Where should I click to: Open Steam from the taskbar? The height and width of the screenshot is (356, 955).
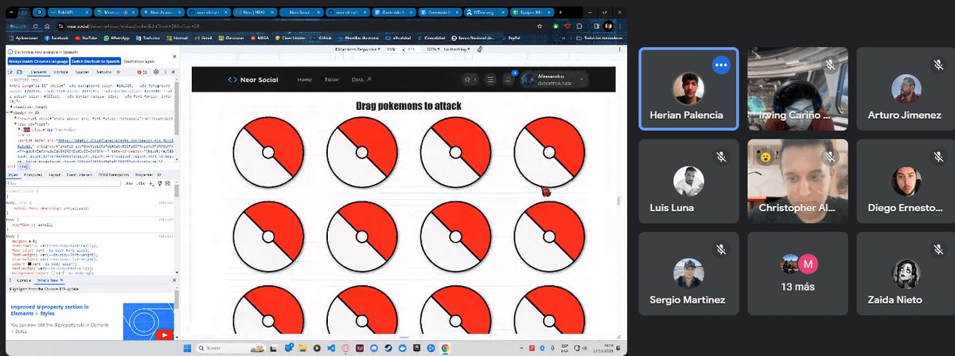(388, 348)
